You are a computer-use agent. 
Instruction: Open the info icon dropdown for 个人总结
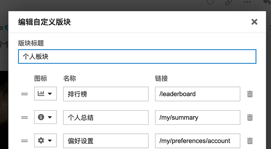[45, 117]
